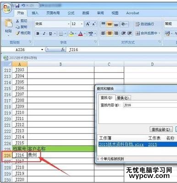Image resolution: width=177 pixels, height=183 pixels.
Task: Toggle bold formatting
Action: click(x=38, y=34)
